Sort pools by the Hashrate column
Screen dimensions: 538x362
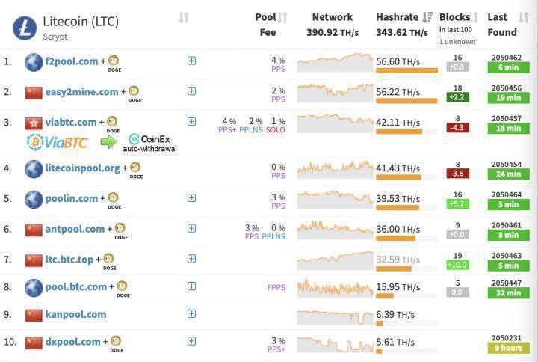[427, 17]
